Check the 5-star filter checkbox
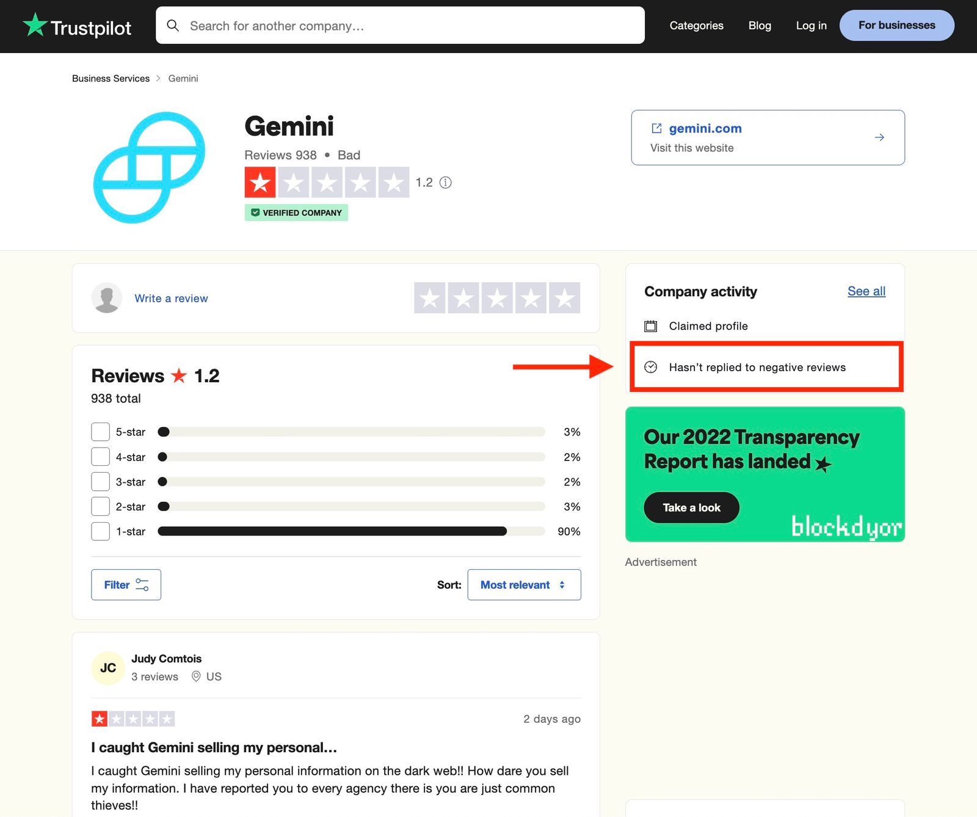 [100, 432]
